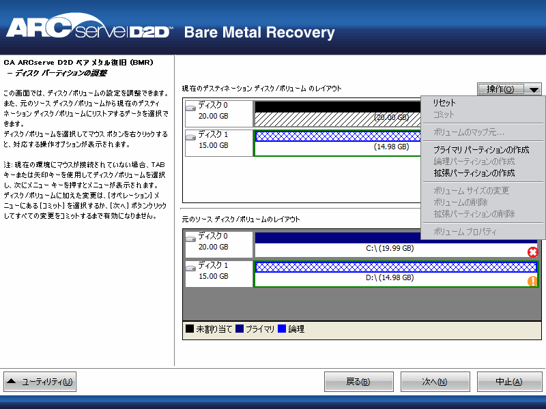Click 元のソース ディスク/ボリュームのレイアウト heading

point(241,219)
